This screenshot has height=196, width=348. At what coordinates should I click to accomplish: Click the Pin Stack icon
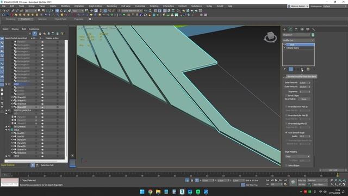click(x=285, y=69)
